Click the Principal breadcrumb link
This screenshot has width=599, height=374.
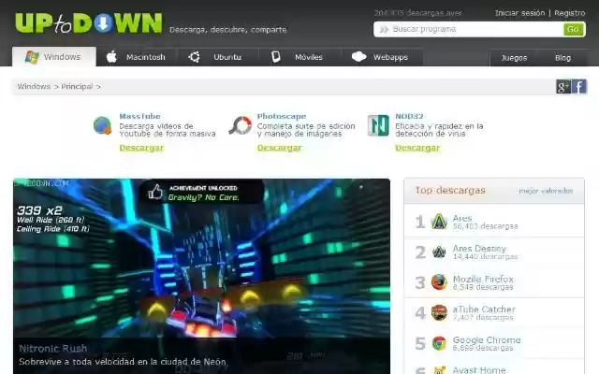pyautogui.click(x=77, y=87)
